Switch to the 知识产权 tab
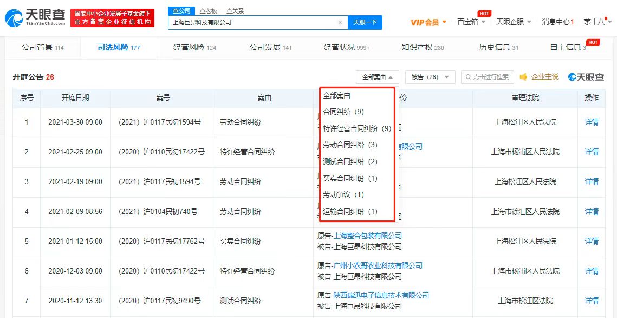The height and width of the screenshot is (318, 617). pyautogui.click(x=423, y=48)
